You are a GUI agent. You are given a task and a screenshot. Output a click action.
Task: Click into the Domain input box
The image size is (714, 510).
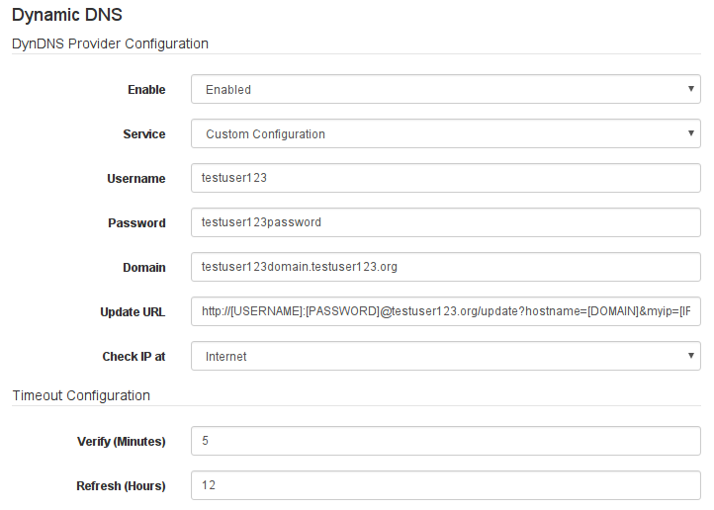coord(445,267)
